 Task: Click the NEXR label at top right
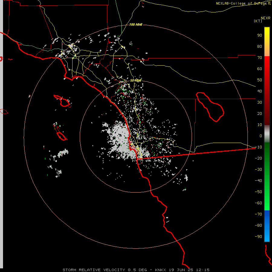tap(266, 18)
